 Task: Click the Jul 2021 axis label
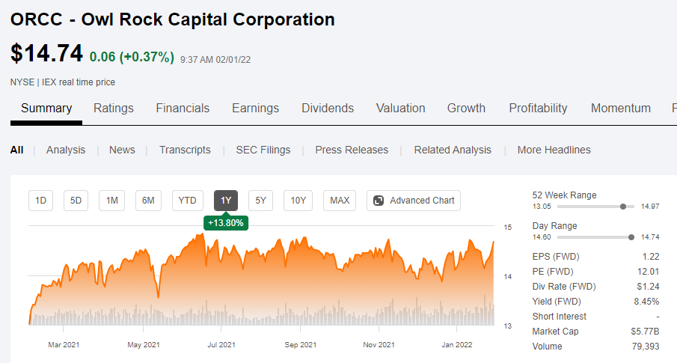(221, 345)
